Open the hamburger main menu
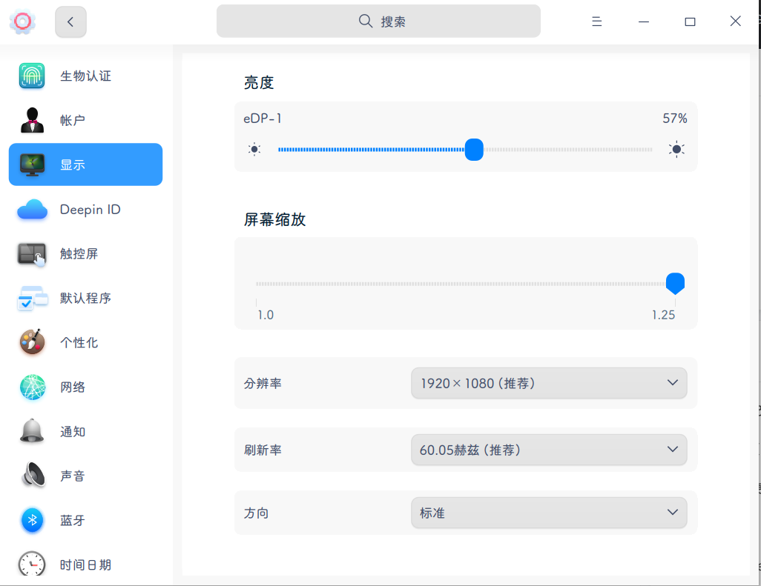 [x=596, y=21]
